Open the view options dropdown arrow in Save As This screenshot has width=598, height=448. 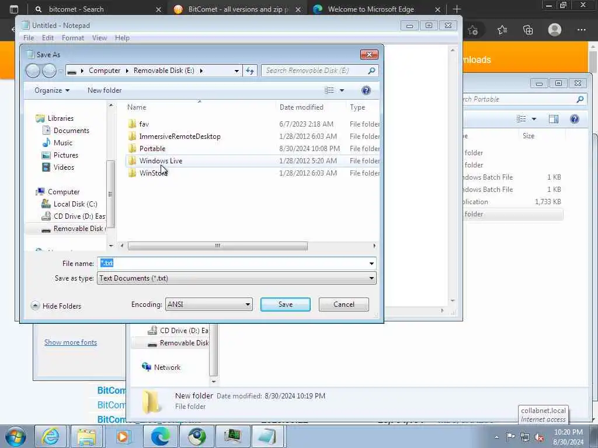click(x=342, y=90)
